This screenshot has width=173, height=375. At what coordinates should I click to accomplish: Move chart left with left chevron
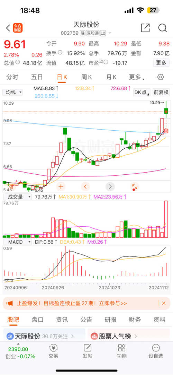tap(85, 186)
